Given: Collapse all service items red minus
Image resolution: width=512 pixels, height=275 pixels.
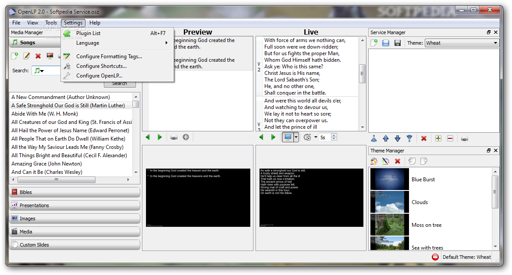Looking at the screenshot, I should (450, 139).
